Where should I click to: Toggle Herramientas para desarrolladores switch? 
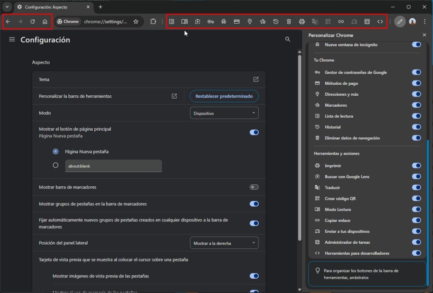click(x=417, y=253)
